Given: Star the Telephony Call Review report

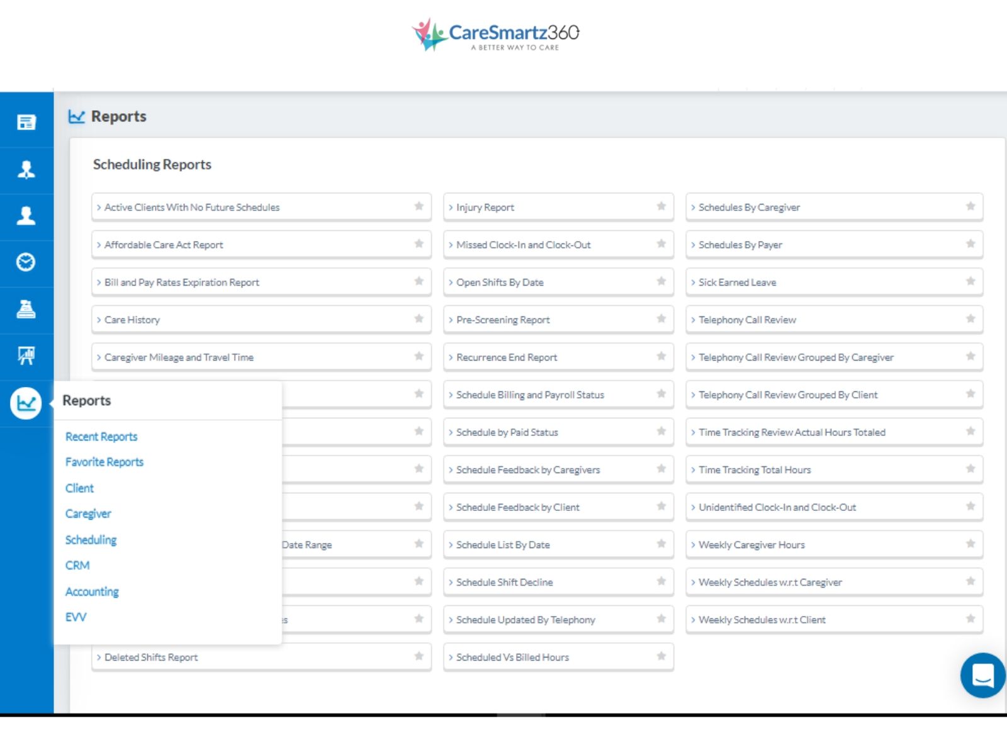Looking at the screenshot, I should (x=970, y=319).
